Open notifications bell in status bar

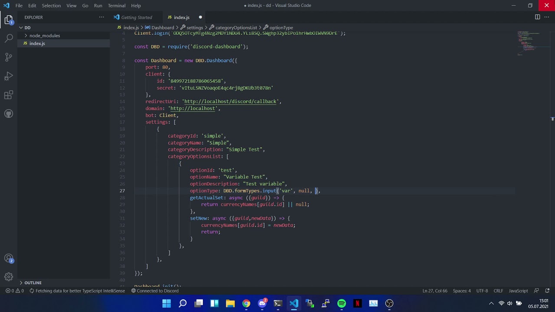pos(547,291)
